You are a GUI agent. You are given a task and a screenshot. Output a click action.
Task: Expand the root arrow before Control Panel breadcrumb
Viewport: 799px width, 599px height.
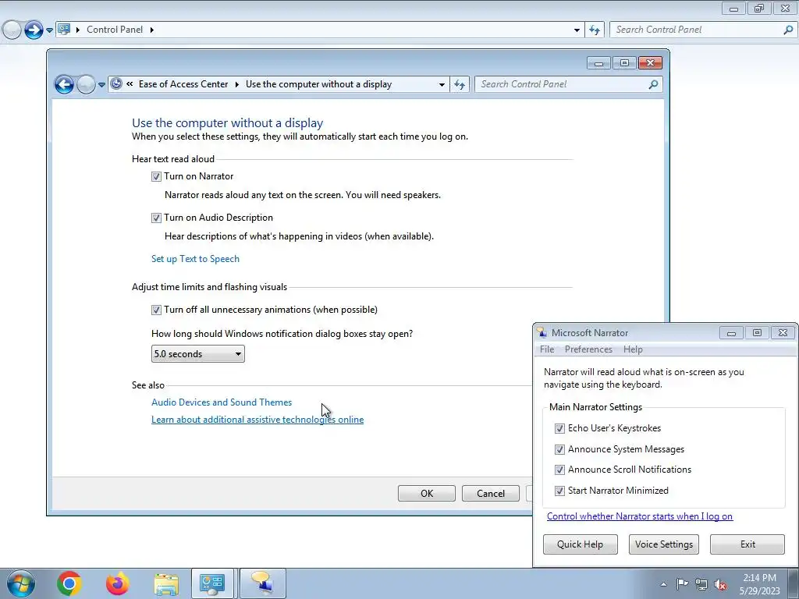(78, 30)
